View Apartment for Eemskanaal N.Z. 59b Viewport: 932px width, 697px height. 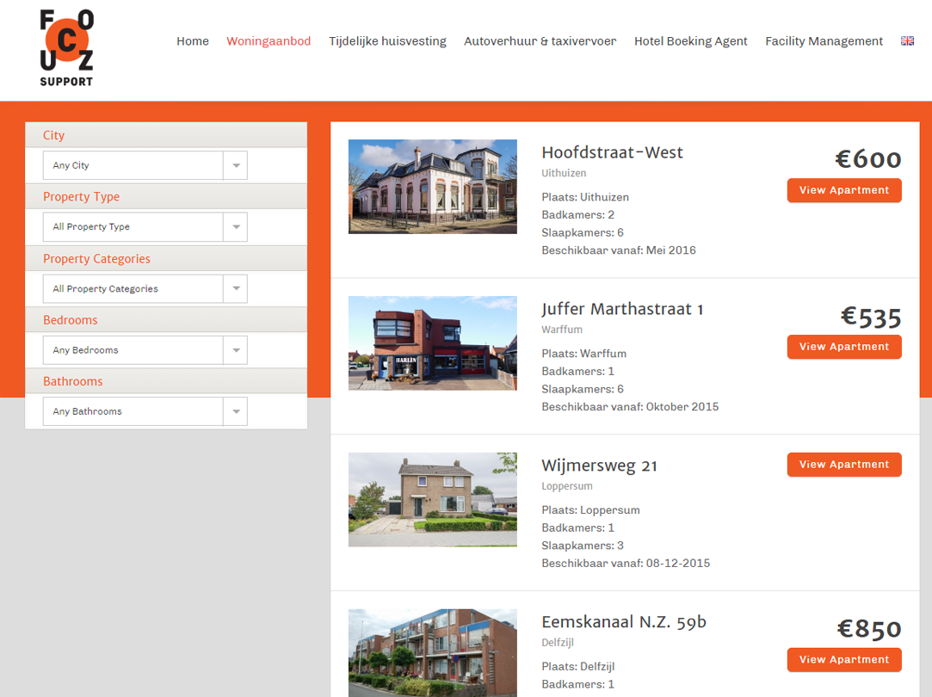(844, 659)
